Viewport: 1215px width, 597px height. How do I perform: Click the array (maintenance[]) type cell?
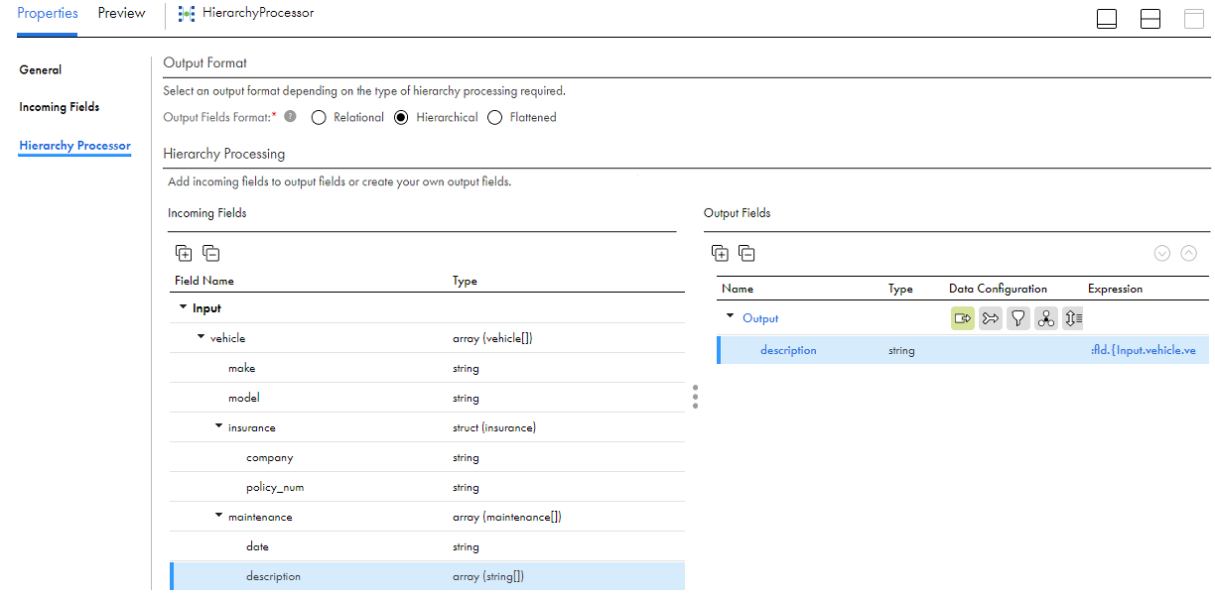click(x=507, y=517)
